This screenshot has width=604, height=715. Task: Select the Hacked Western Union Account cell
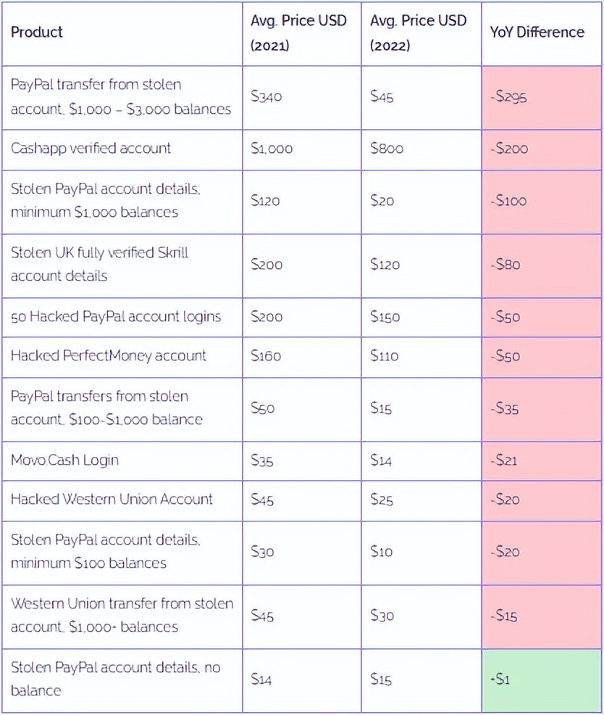[x=112, y=499]
